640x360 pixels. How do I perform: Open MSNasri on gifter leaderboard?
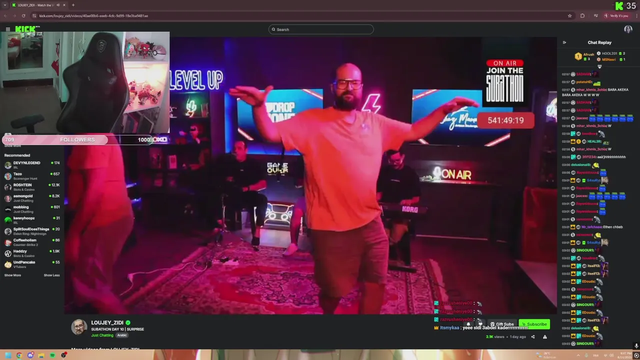pos(611,59)
